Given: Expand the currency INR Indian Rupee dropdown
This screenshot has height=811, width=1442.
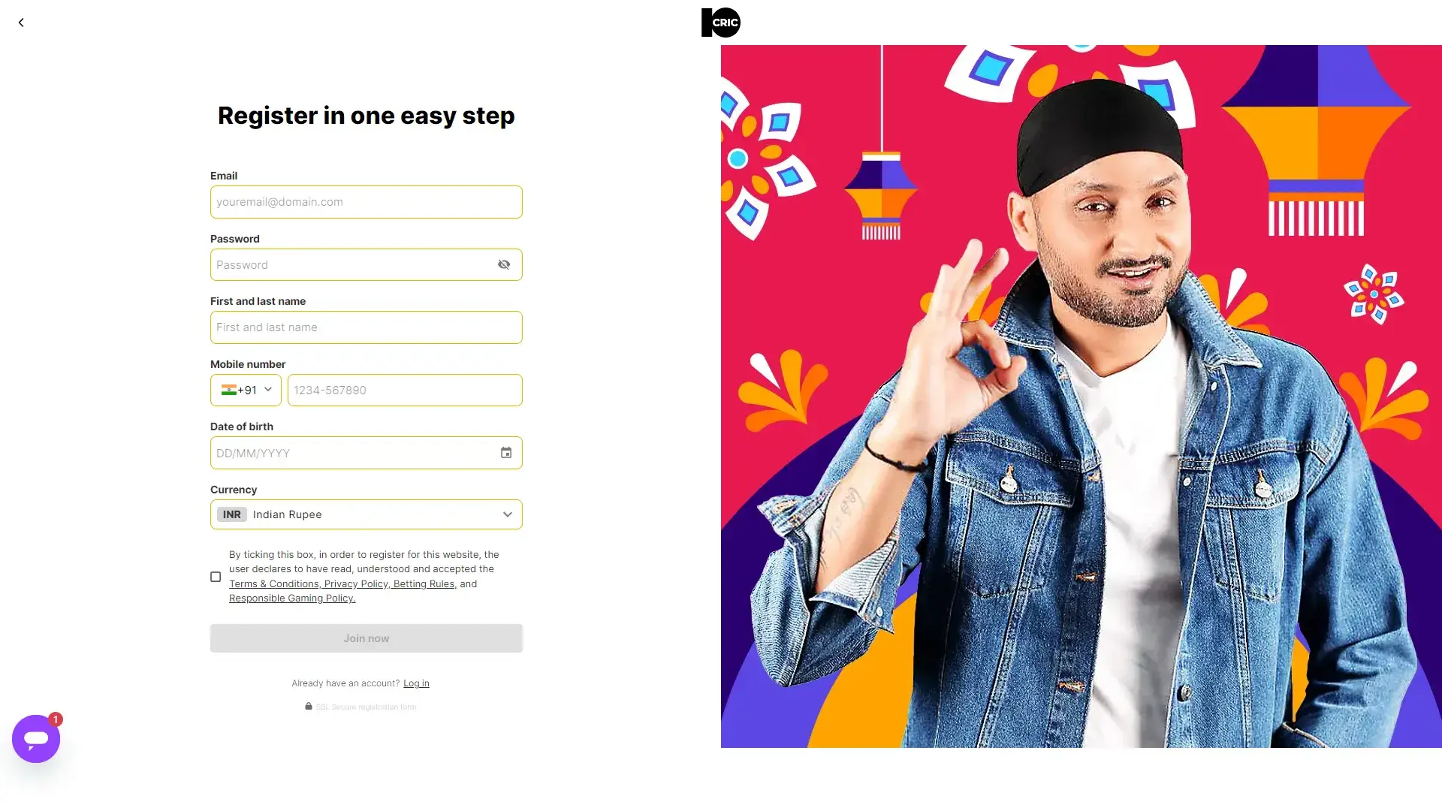Looking at the screenshot, I should 506,514.
